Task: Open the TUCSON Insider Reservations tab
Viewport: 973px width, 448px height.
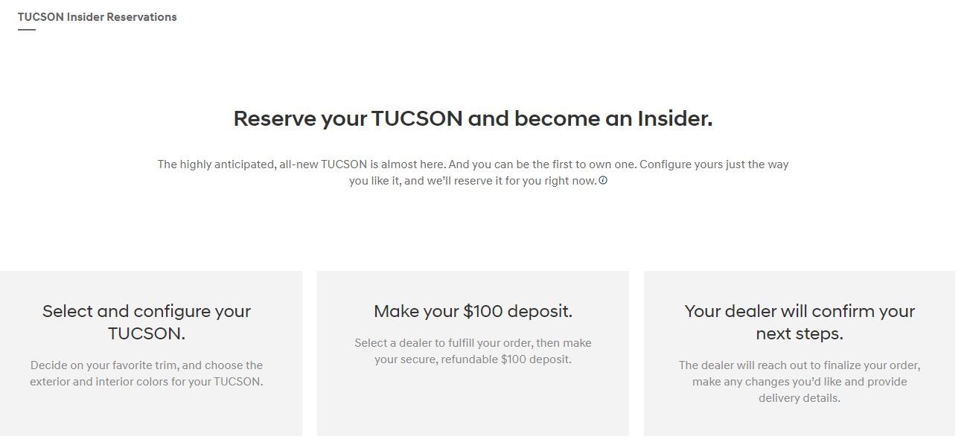Action: pos(98,17)
